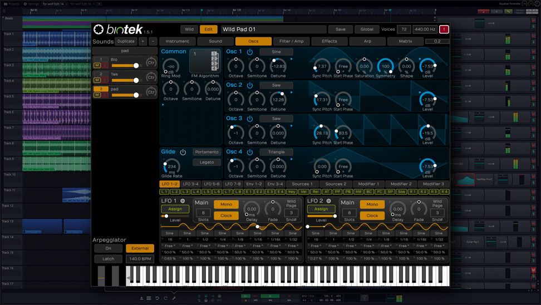The height and width of the screenshot is (305, 541).
Task: Click the Ctr knob on pad sound
Action: tap(151, 92)
